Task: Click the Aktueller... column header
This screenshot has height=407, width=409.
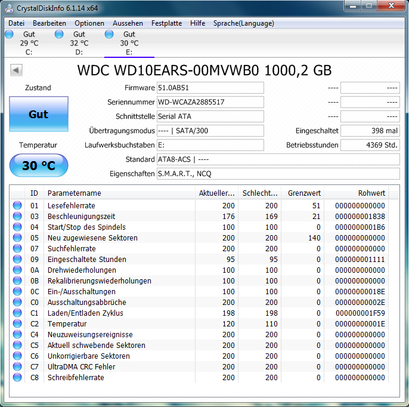Action: [x=216, y=193]
